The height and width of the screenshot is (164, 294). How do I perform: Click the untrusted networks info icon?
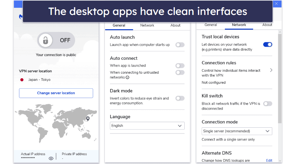tap(128, 77)
